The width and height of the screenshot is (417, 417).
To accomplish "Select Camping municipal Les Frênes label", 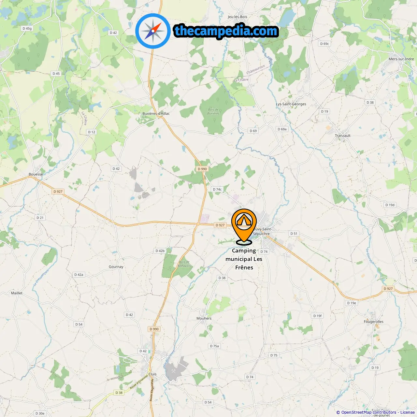I will pyautogui.click(x=244, y=259).
